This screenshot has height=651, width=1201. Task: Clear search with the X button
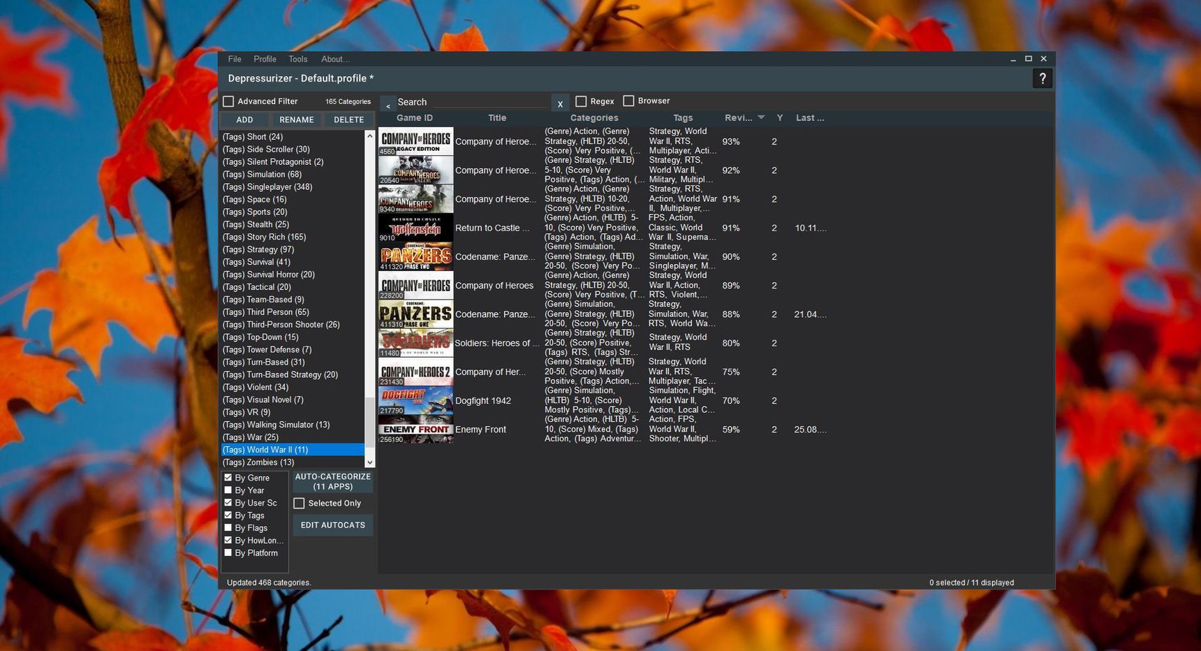point(560,103)
